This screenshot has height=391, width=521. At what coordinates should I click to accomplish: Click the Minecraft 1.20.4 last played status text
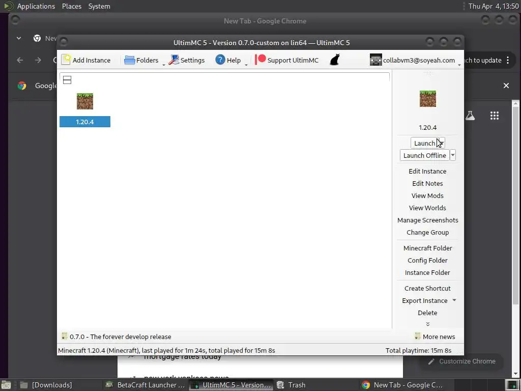[x=166, y=350]
